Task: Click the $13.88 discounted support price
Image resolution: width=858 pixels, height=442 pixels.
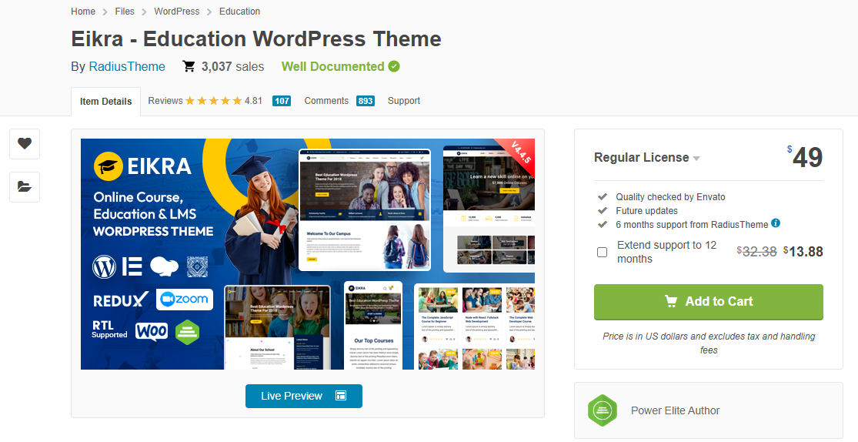Action: pyautogui.click(x=803, y=251)
